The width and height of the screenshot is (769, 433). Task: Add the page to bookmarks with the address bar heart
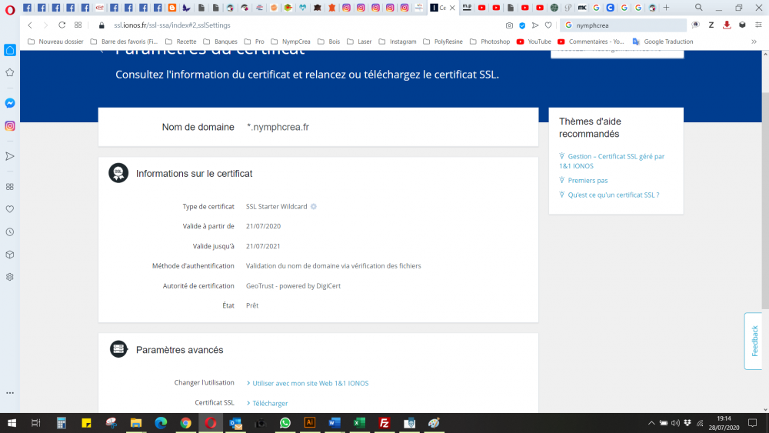pyautogui.click(x=548, y=25)
